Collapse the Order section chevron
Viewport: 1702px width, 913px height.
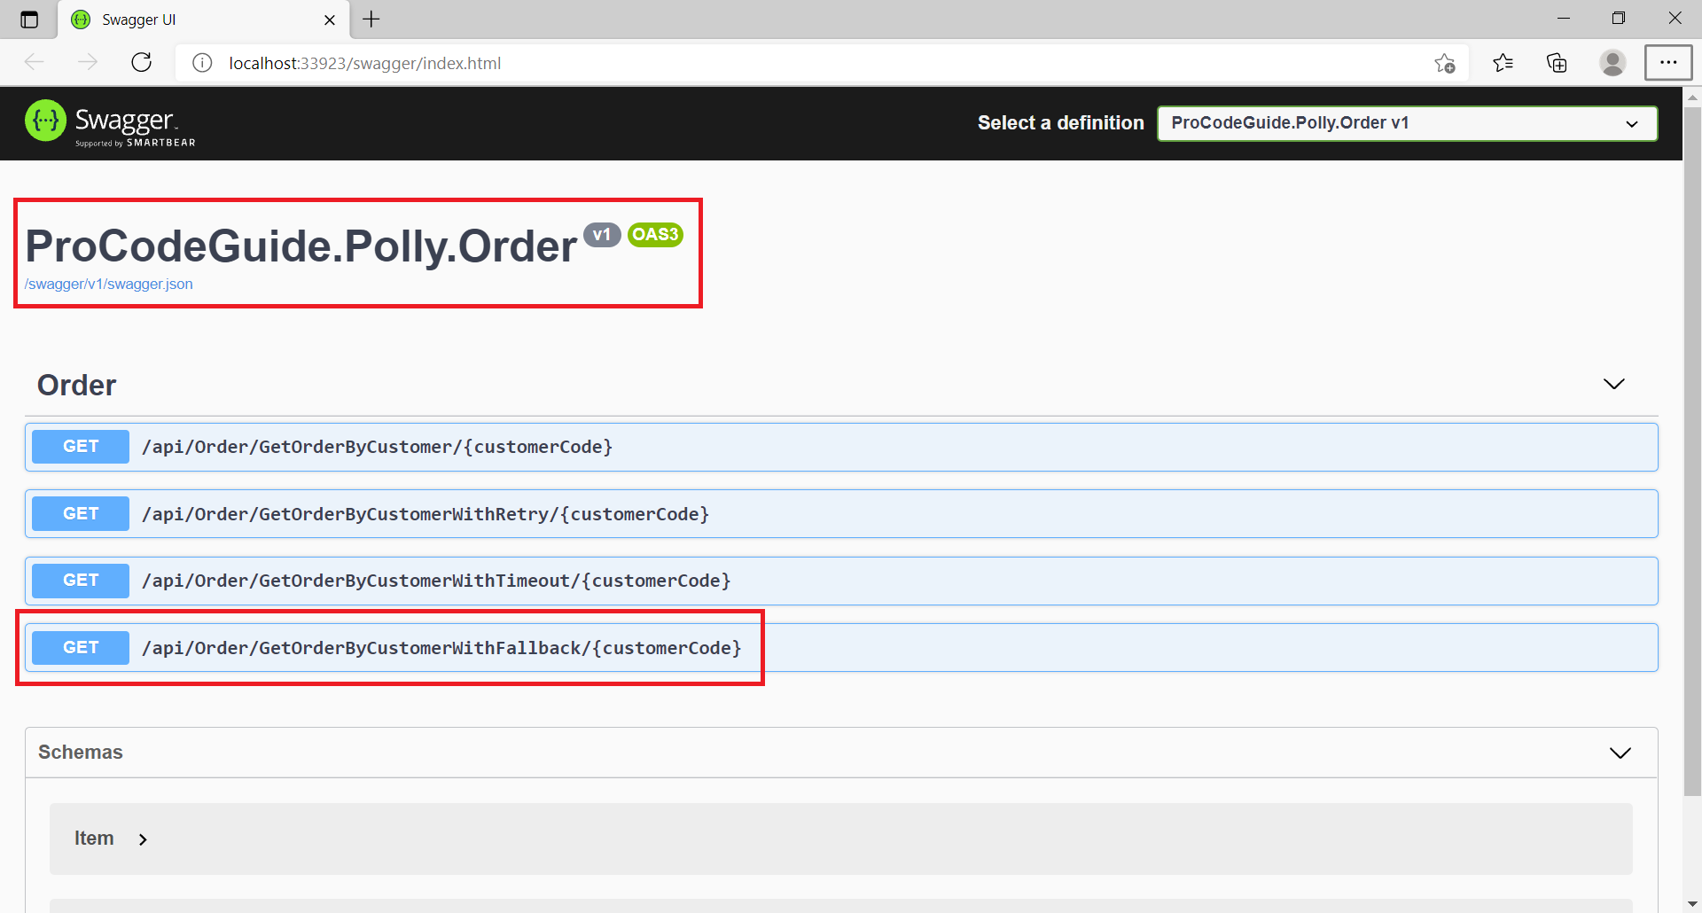[1613, 384]
